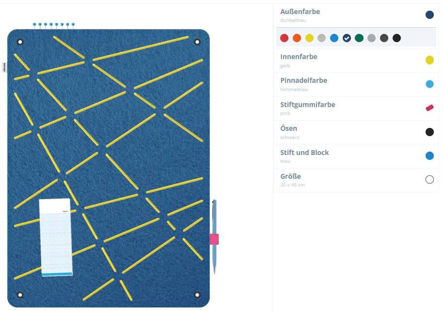Click the pink eraser icon for Stiftgummifarbe
Screen dimensions: 444x311
click(x=429, y=108)
